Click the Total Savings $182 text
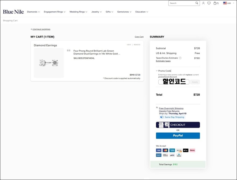Image resolution: width=237 pixels, height=180 pixels. tap(168, 164)
